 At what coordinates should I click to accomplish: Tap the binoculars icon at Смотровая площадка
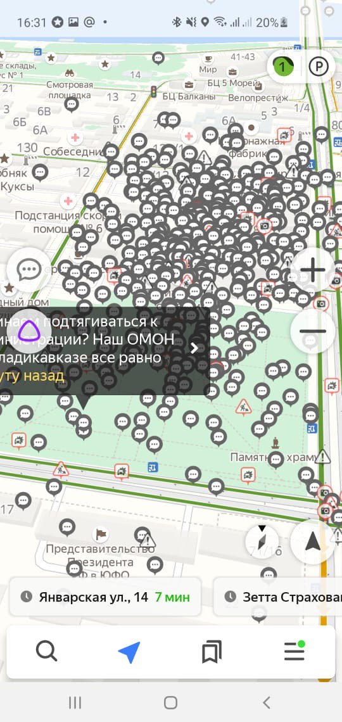pyautogui.click(x=70, y=73)
